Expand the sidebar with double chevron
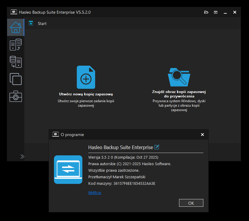This screenshot has width=249, height=221. click(x=22, y=157)
